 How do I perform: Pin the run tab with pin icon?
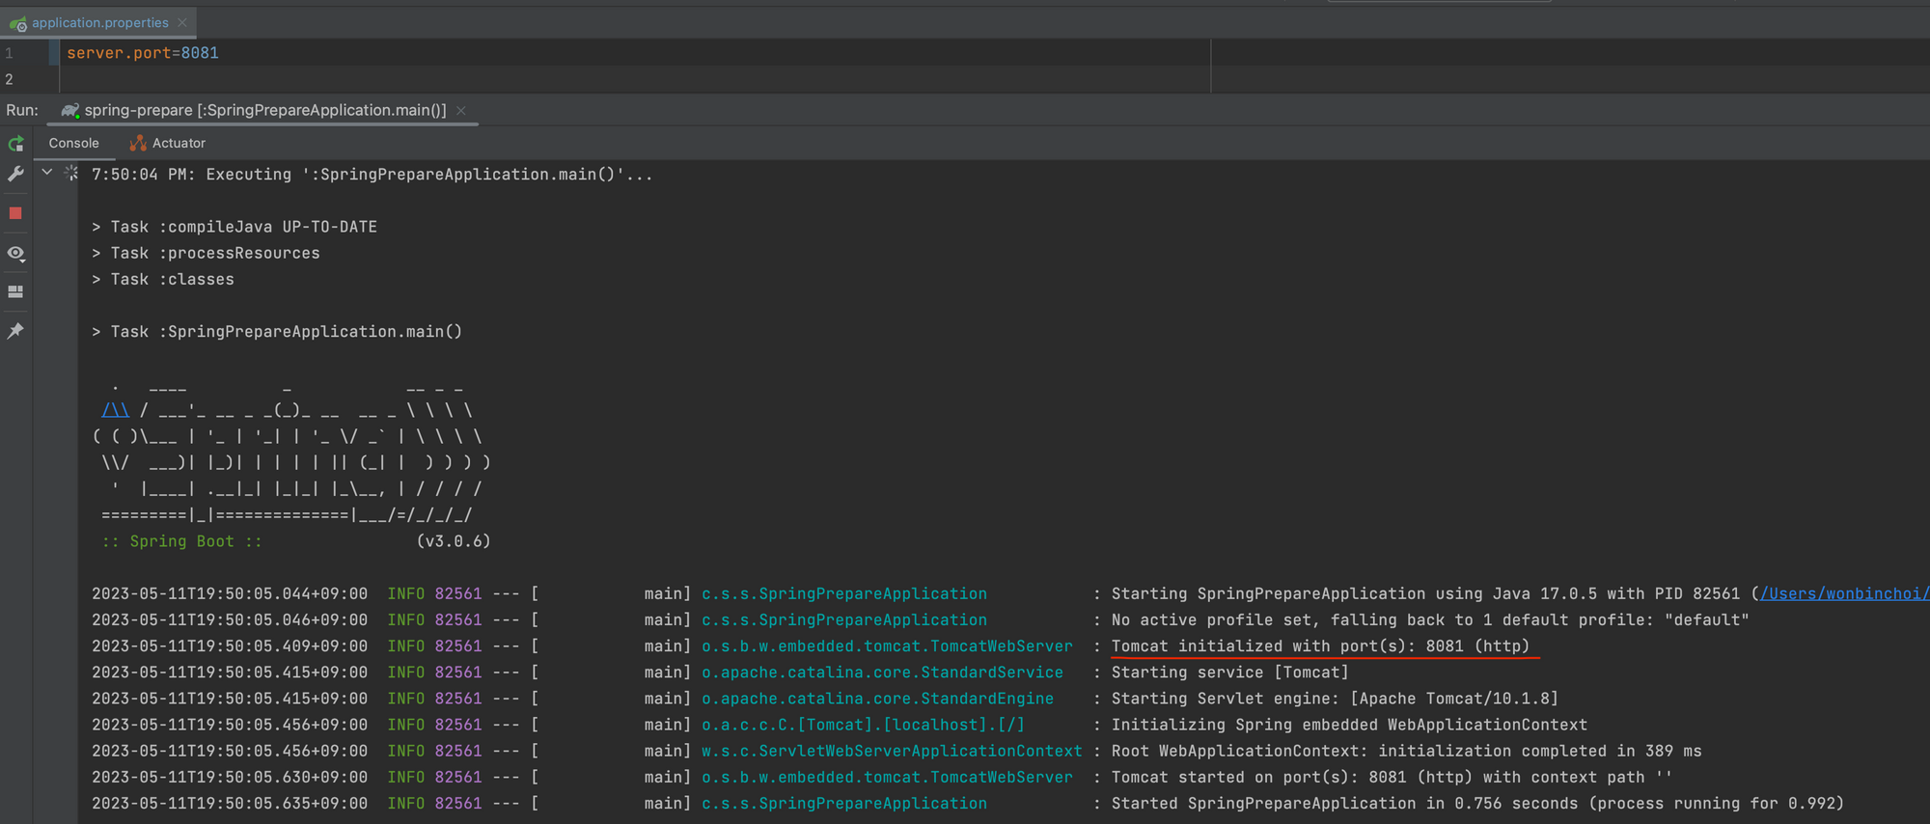click(15, 331)
